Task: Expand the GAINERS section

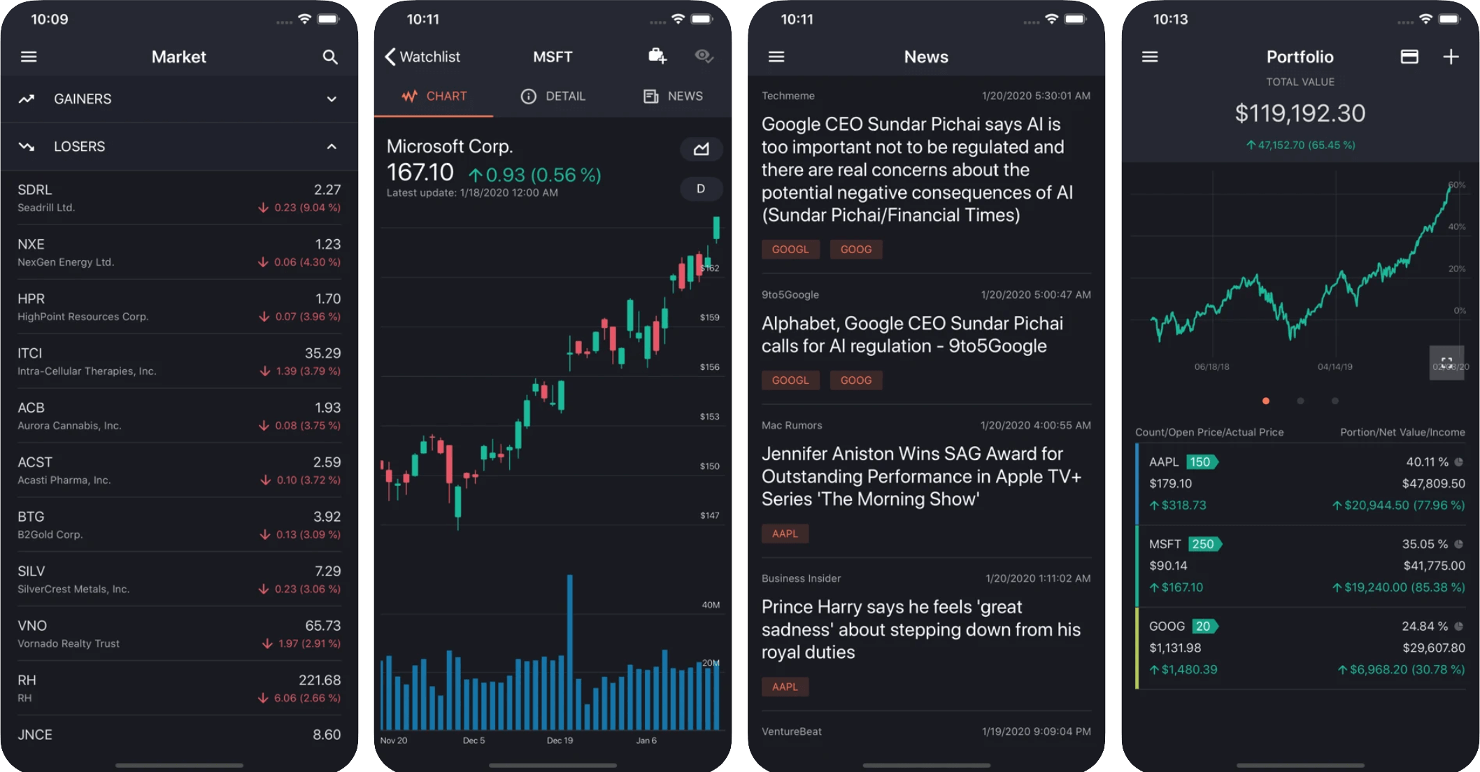Action: tap(332, 99)
